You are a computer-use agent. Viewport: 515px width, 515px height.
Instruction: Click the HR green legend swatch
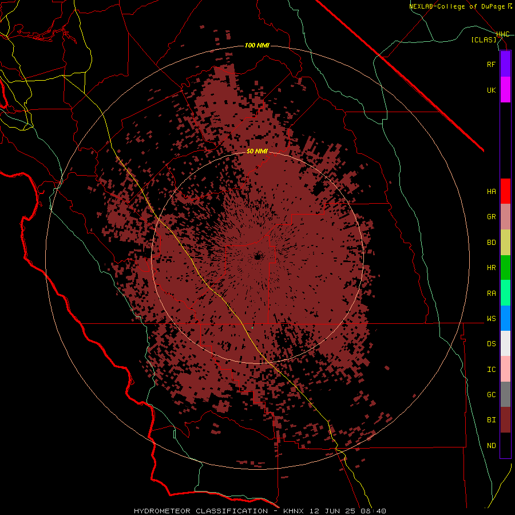click(505, 268)
